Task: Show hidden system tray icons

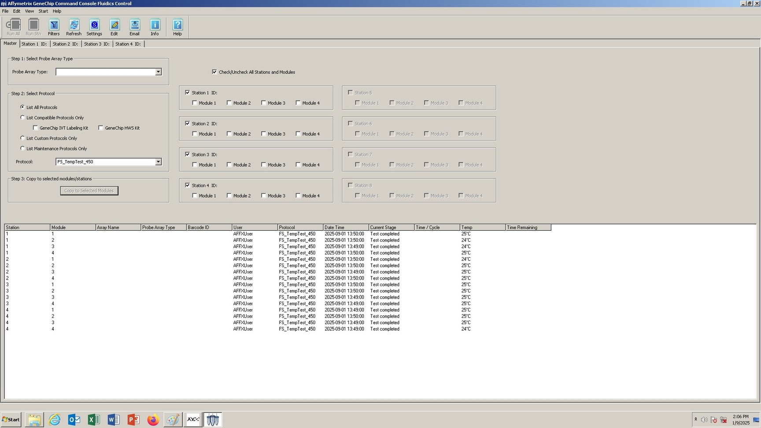Action: [695, 419]
